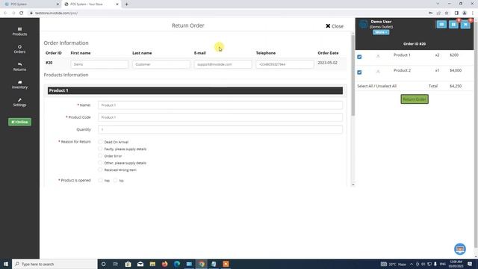
Task: Bookmark this page with star icon
Action: [x=447, y=13]
